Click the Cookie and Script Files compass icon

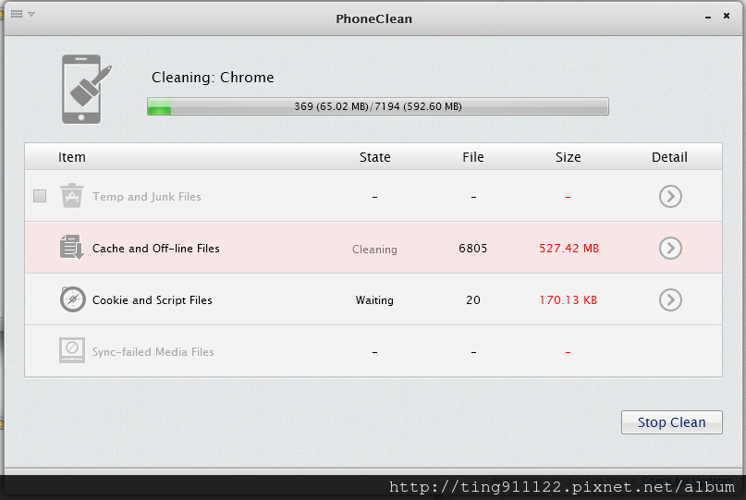72,299
